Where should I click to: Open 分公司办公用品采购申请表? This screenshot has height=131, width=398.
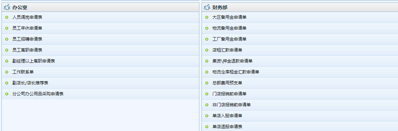coord(38,94)
